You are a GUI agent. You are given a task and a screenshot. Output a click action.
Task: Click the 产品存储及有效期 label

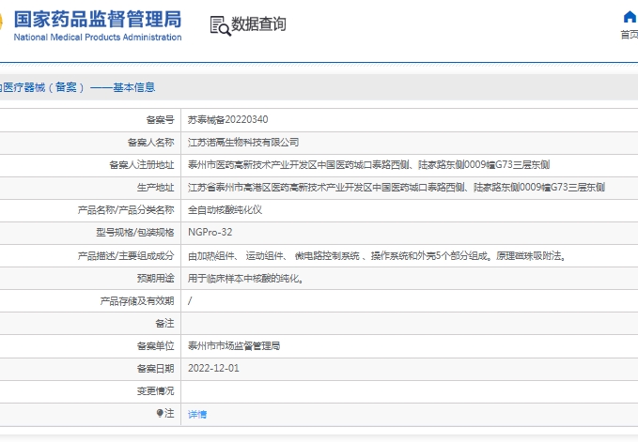tap(137, 301)
